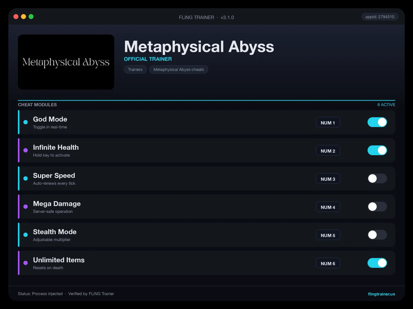Click the cyan dot next to Super Speed
Image resolution: width=413 pixels, height=309 pixels.
(25, 179)
